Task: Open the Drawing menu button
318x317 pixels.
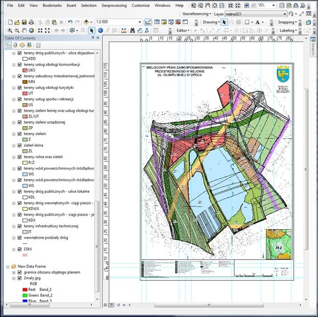Action: (x=211, y=22)
